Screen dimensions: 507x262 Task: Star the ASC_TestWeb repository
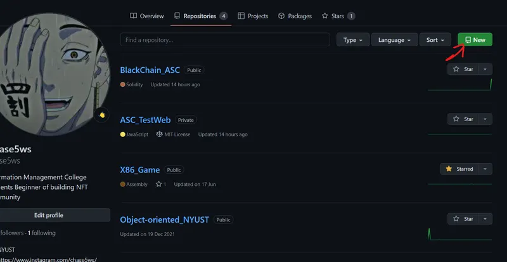(463, 119)
